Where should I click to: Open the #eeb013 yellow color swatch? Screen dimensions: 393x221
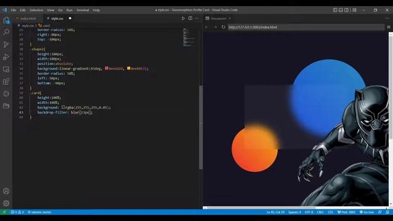(x=128, y=68)
